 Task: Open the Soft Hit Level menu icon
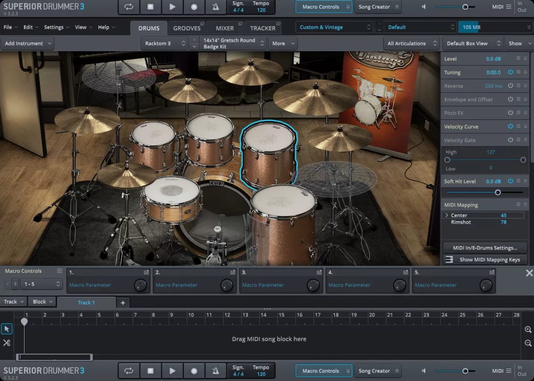click(x=518, y=181)
